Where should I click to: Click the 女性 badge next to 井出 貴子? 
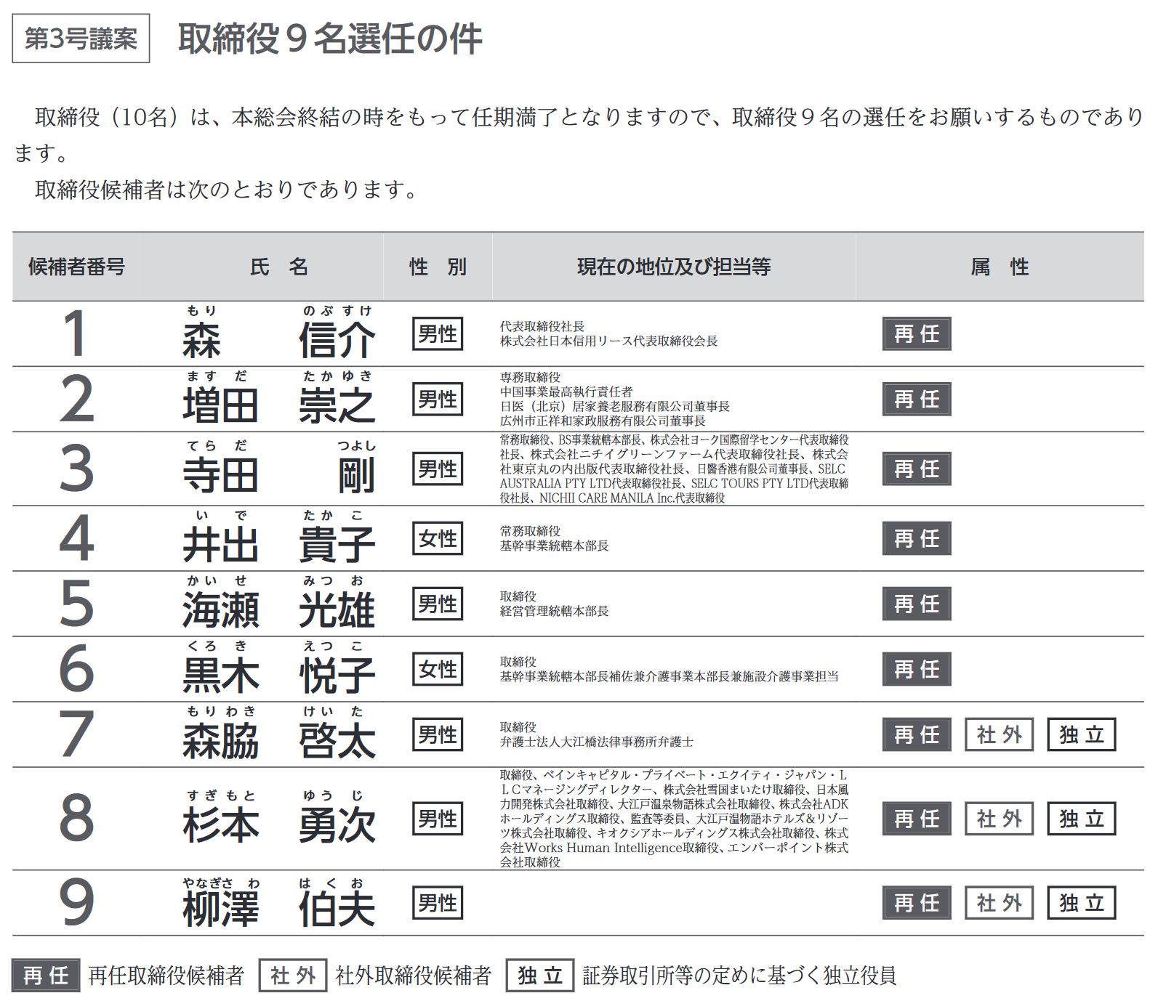[x=438, y=539]
